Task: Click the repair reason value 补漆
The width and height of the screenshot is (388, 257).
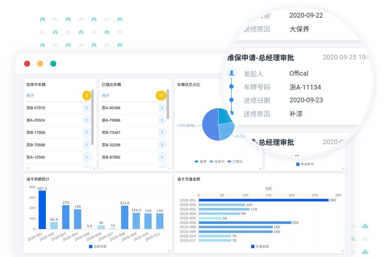Action: (x=296, y=114)
